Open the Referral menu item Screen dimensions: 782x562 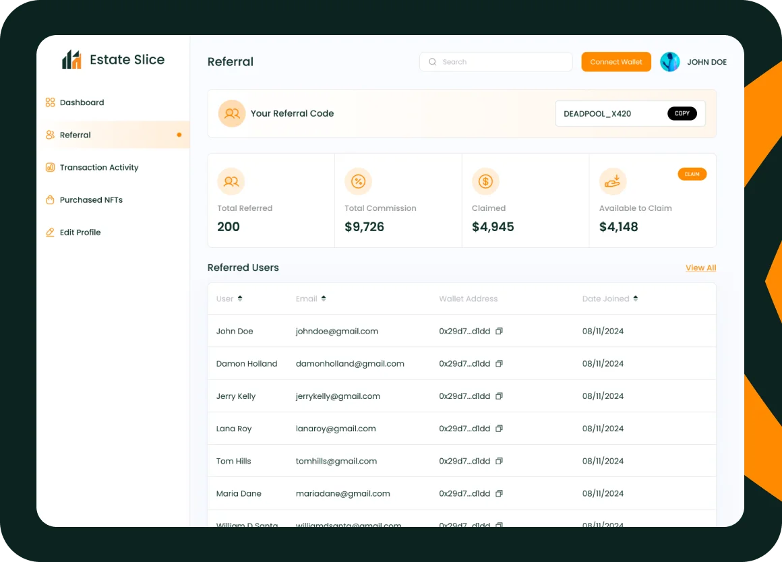tap(76, 135)
